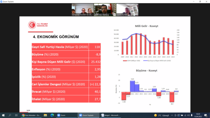This screenshot has width=210, height=118.
Task: Click -8,9 growth bar label
Action: 172,104
